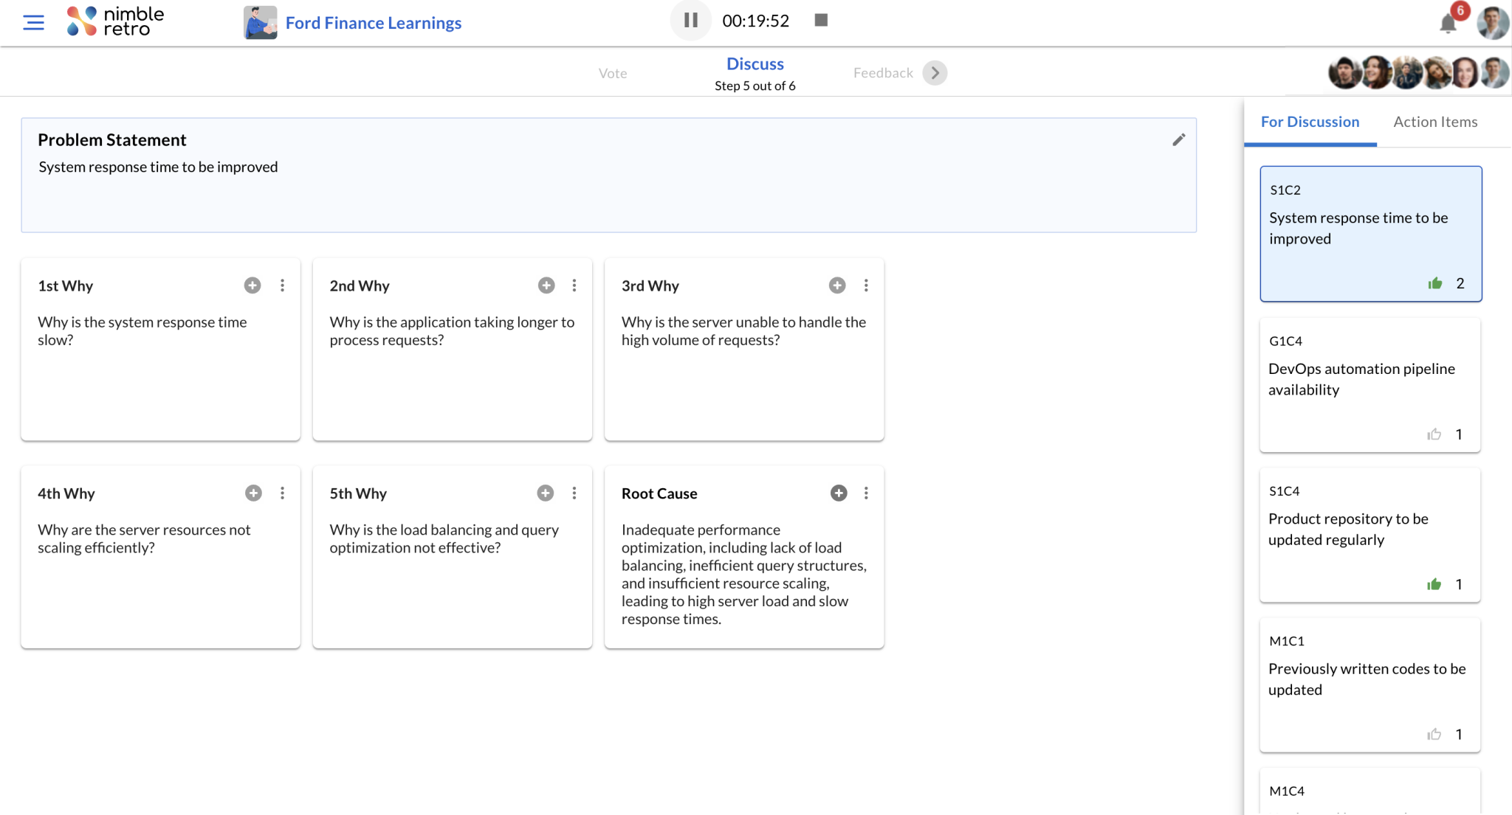Add an item to the 2nd Why card
Viewport: 1512px width, 815px height.
[x=546, y=285]
